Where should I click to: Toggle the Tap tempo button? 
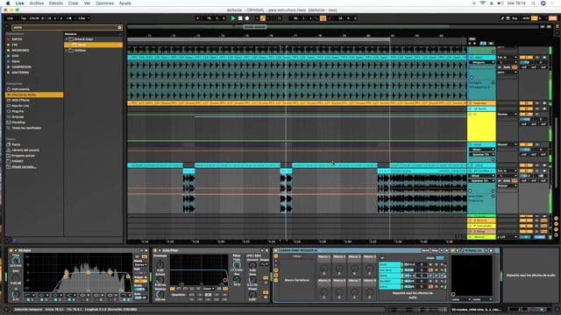pyautogui.click(x=24, y=18)
